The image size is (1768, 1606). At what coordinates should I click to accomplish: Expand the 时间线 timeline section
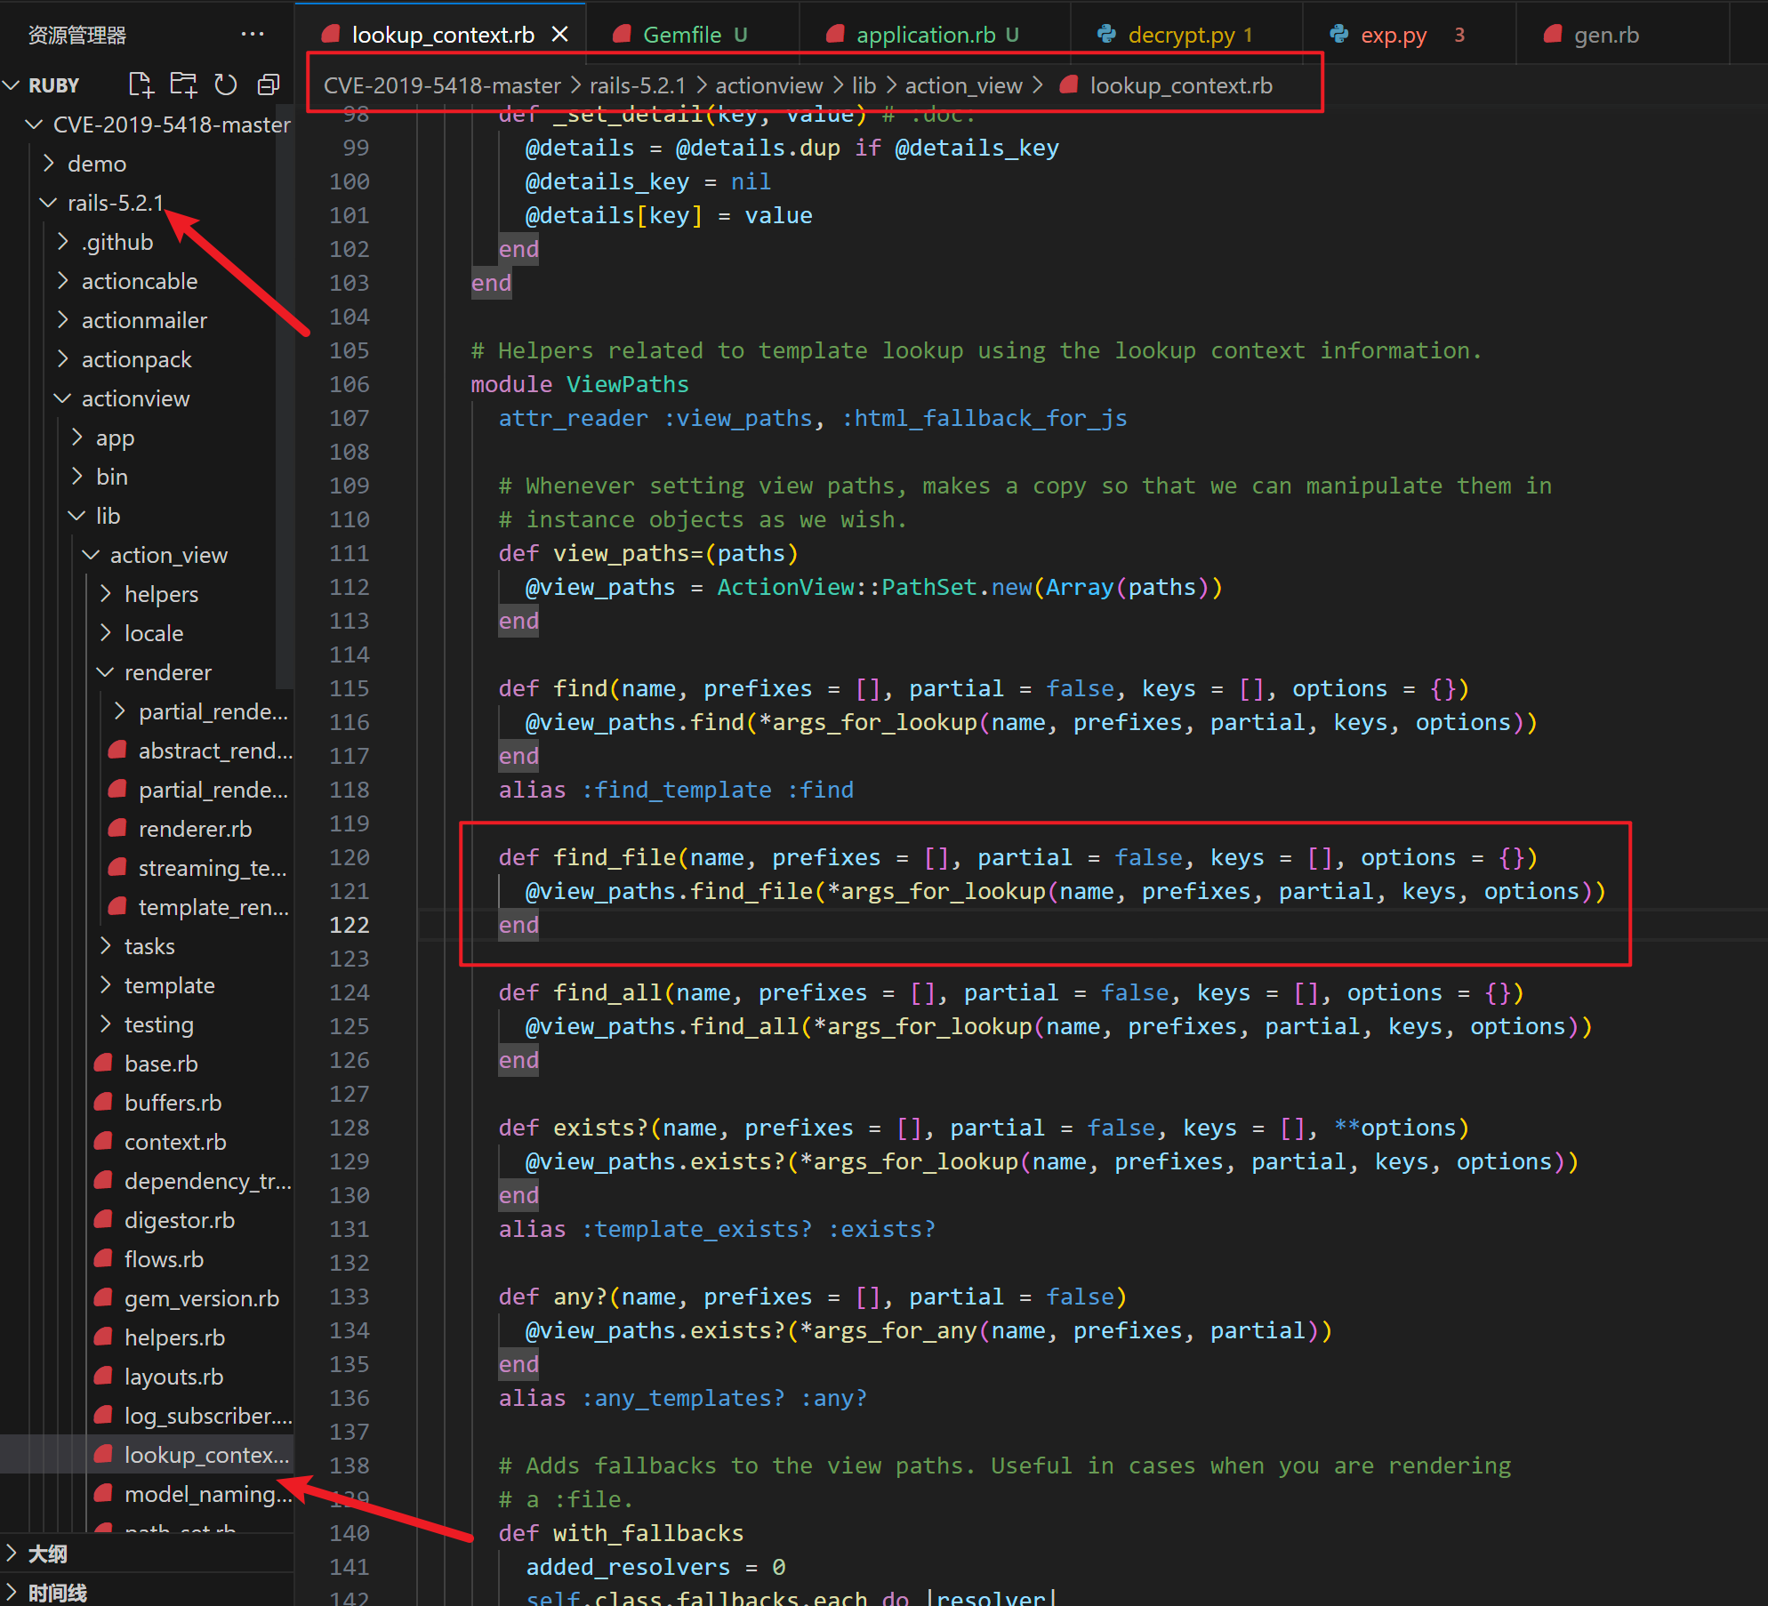click(x=57, y=1592)
